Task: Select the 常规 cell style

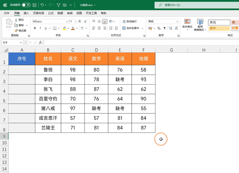Action: (219, 22)
